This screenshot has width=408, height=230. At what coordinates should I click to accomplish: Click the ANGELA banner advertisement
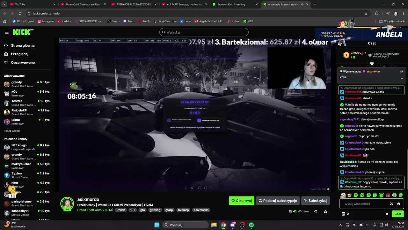point(361,34)
